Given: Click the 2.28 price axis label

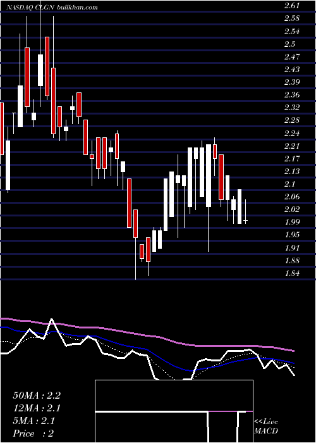Looking at the screenshot, I should pyautogui.click(x=291, y=121).
